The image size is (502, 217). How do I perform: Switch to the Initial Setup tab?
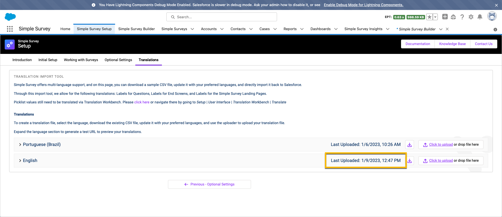48,60
